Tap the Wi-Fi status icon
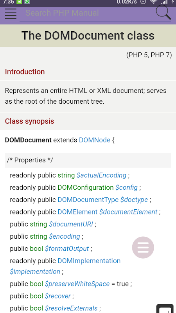The width and height of the screenshot is (176, 313). pos(154,2)
